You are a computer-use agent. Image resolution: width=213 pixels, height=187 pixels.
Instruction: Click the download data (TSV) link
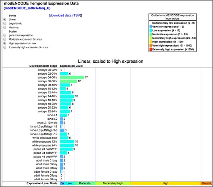click(x=65, y=15)
